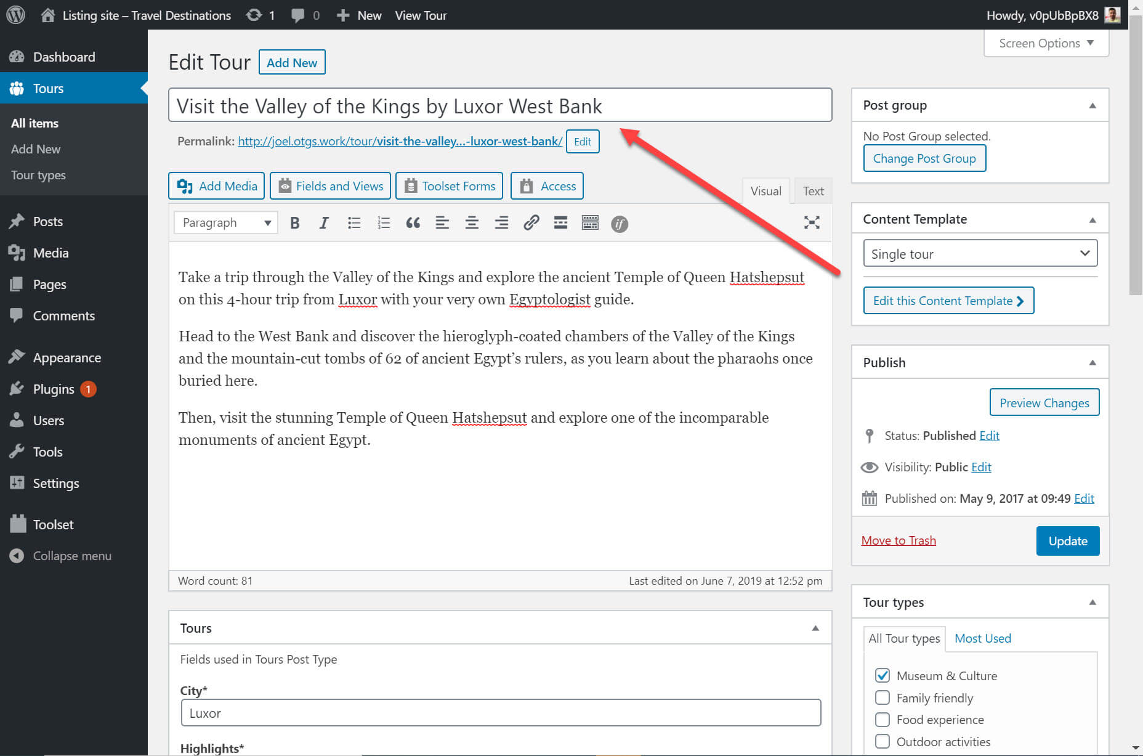Collapse the Publish panel

pos(1092,363)
